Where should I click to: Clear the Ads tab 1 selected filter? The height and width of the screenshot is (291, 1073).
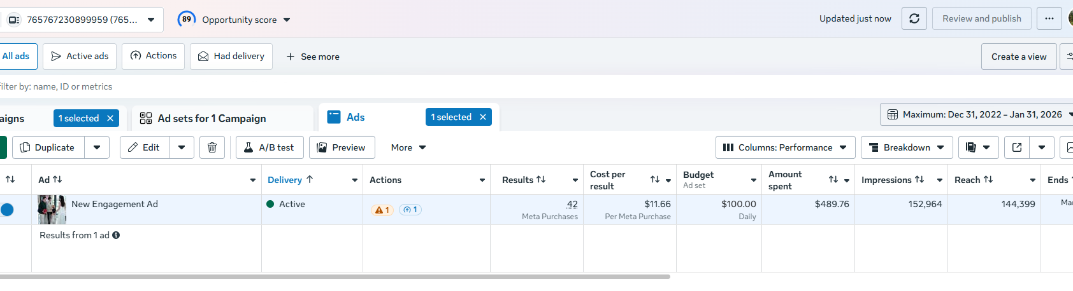[483, 117]
